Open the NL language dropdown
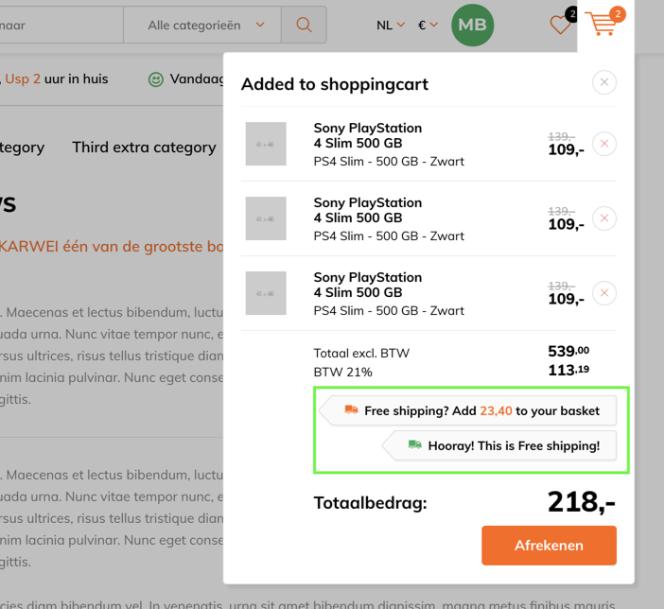This screenshot has width=665, height=609. [390, 26]
